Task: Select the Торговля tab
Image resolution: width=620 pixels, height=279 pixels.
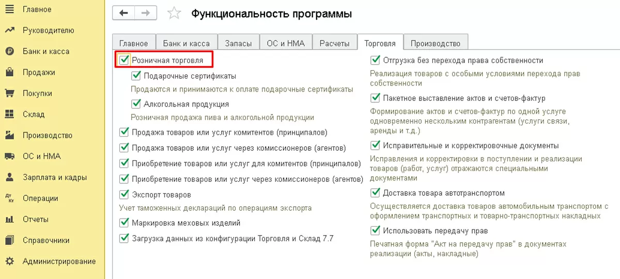Action: pos(380,43)
